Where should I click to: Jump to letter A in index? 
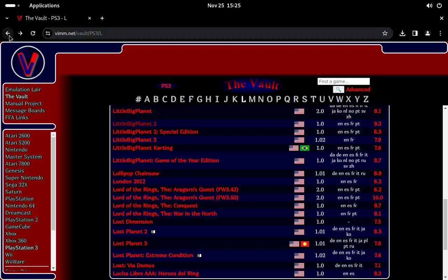tap(147, 99)
